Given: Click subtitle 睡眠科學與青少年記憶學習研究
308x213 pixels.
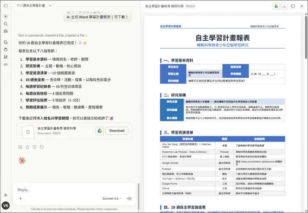Looking at the screenshot, I should click(223, 45).
